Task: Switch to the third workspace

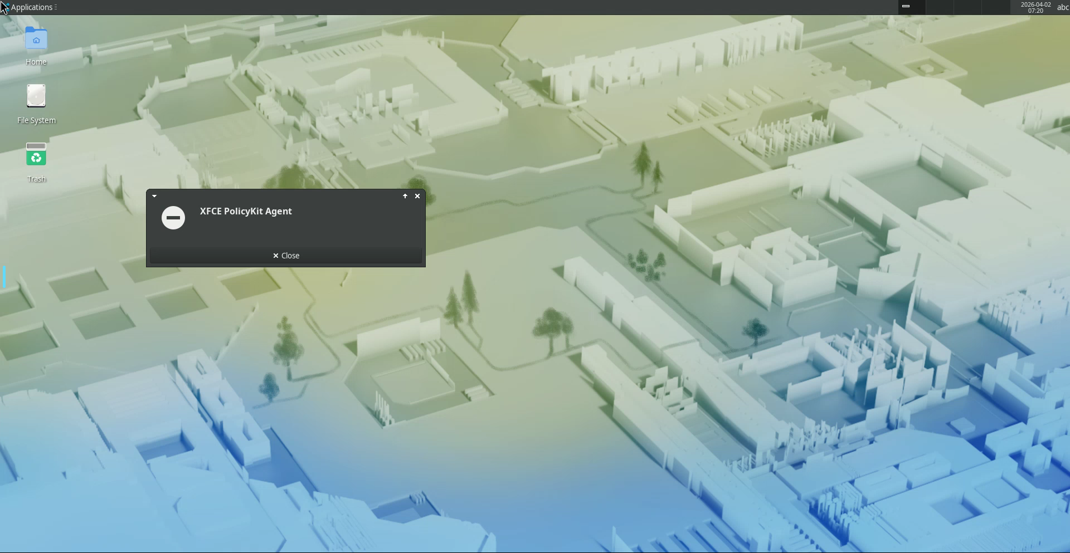Action: click(967, 7)
